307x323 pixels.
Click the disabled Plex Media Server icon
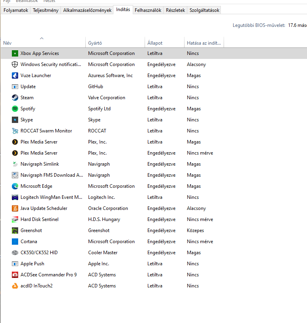click(x=15, y=142)
